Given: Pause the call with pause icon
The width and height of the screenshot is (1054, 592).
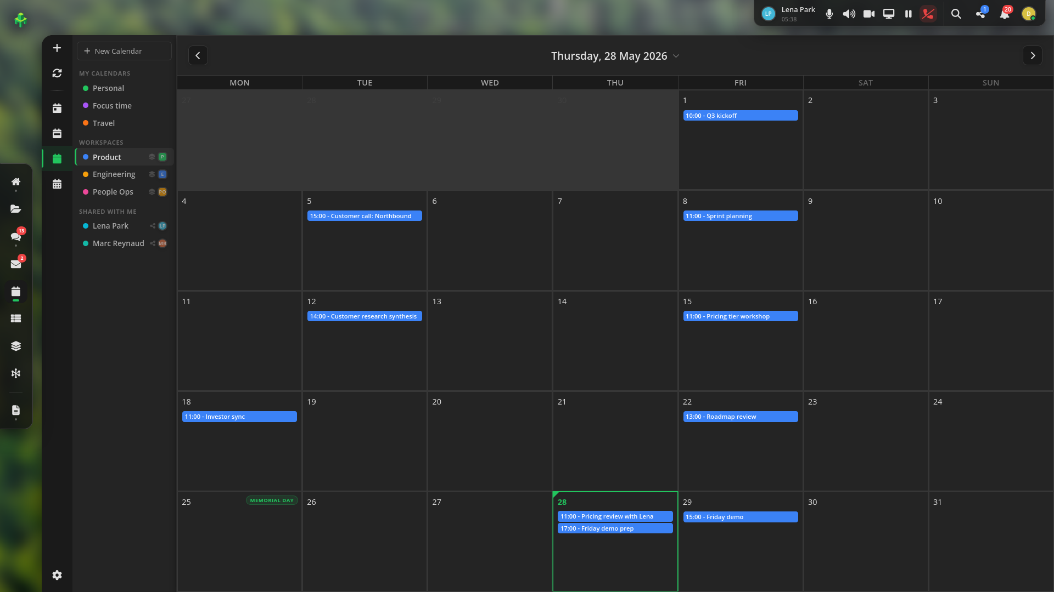Looking at the screenshot, I should (x=909, y=14).
